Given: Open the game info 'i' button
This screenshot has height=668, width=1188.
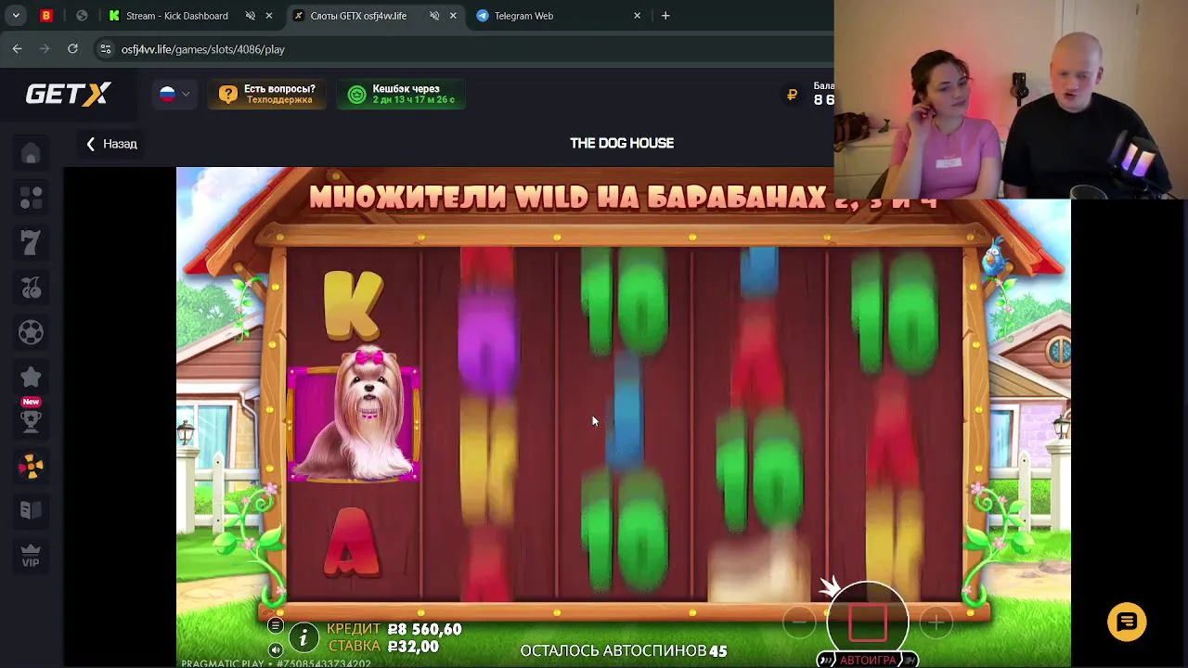Looking at the screenshot, I should click(x=303, y=638).
